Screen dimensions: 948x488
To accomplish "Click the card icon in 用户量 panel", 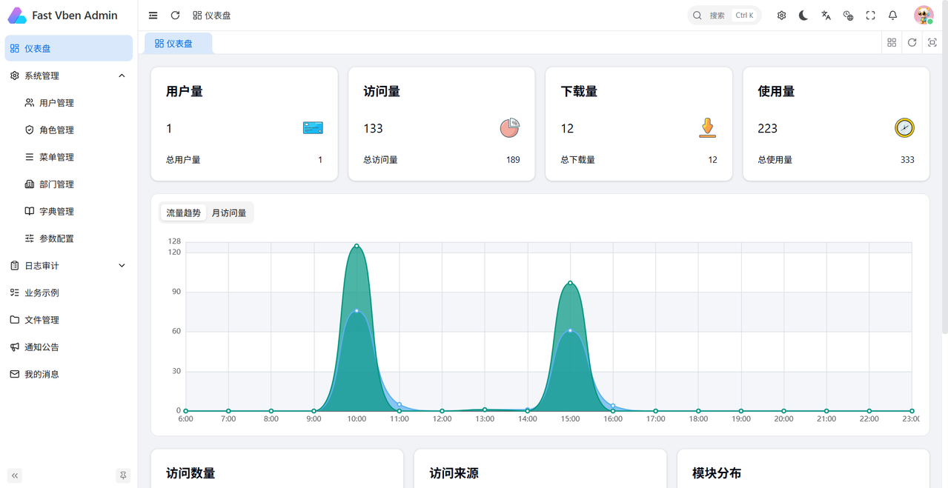I will click(313, 128).
